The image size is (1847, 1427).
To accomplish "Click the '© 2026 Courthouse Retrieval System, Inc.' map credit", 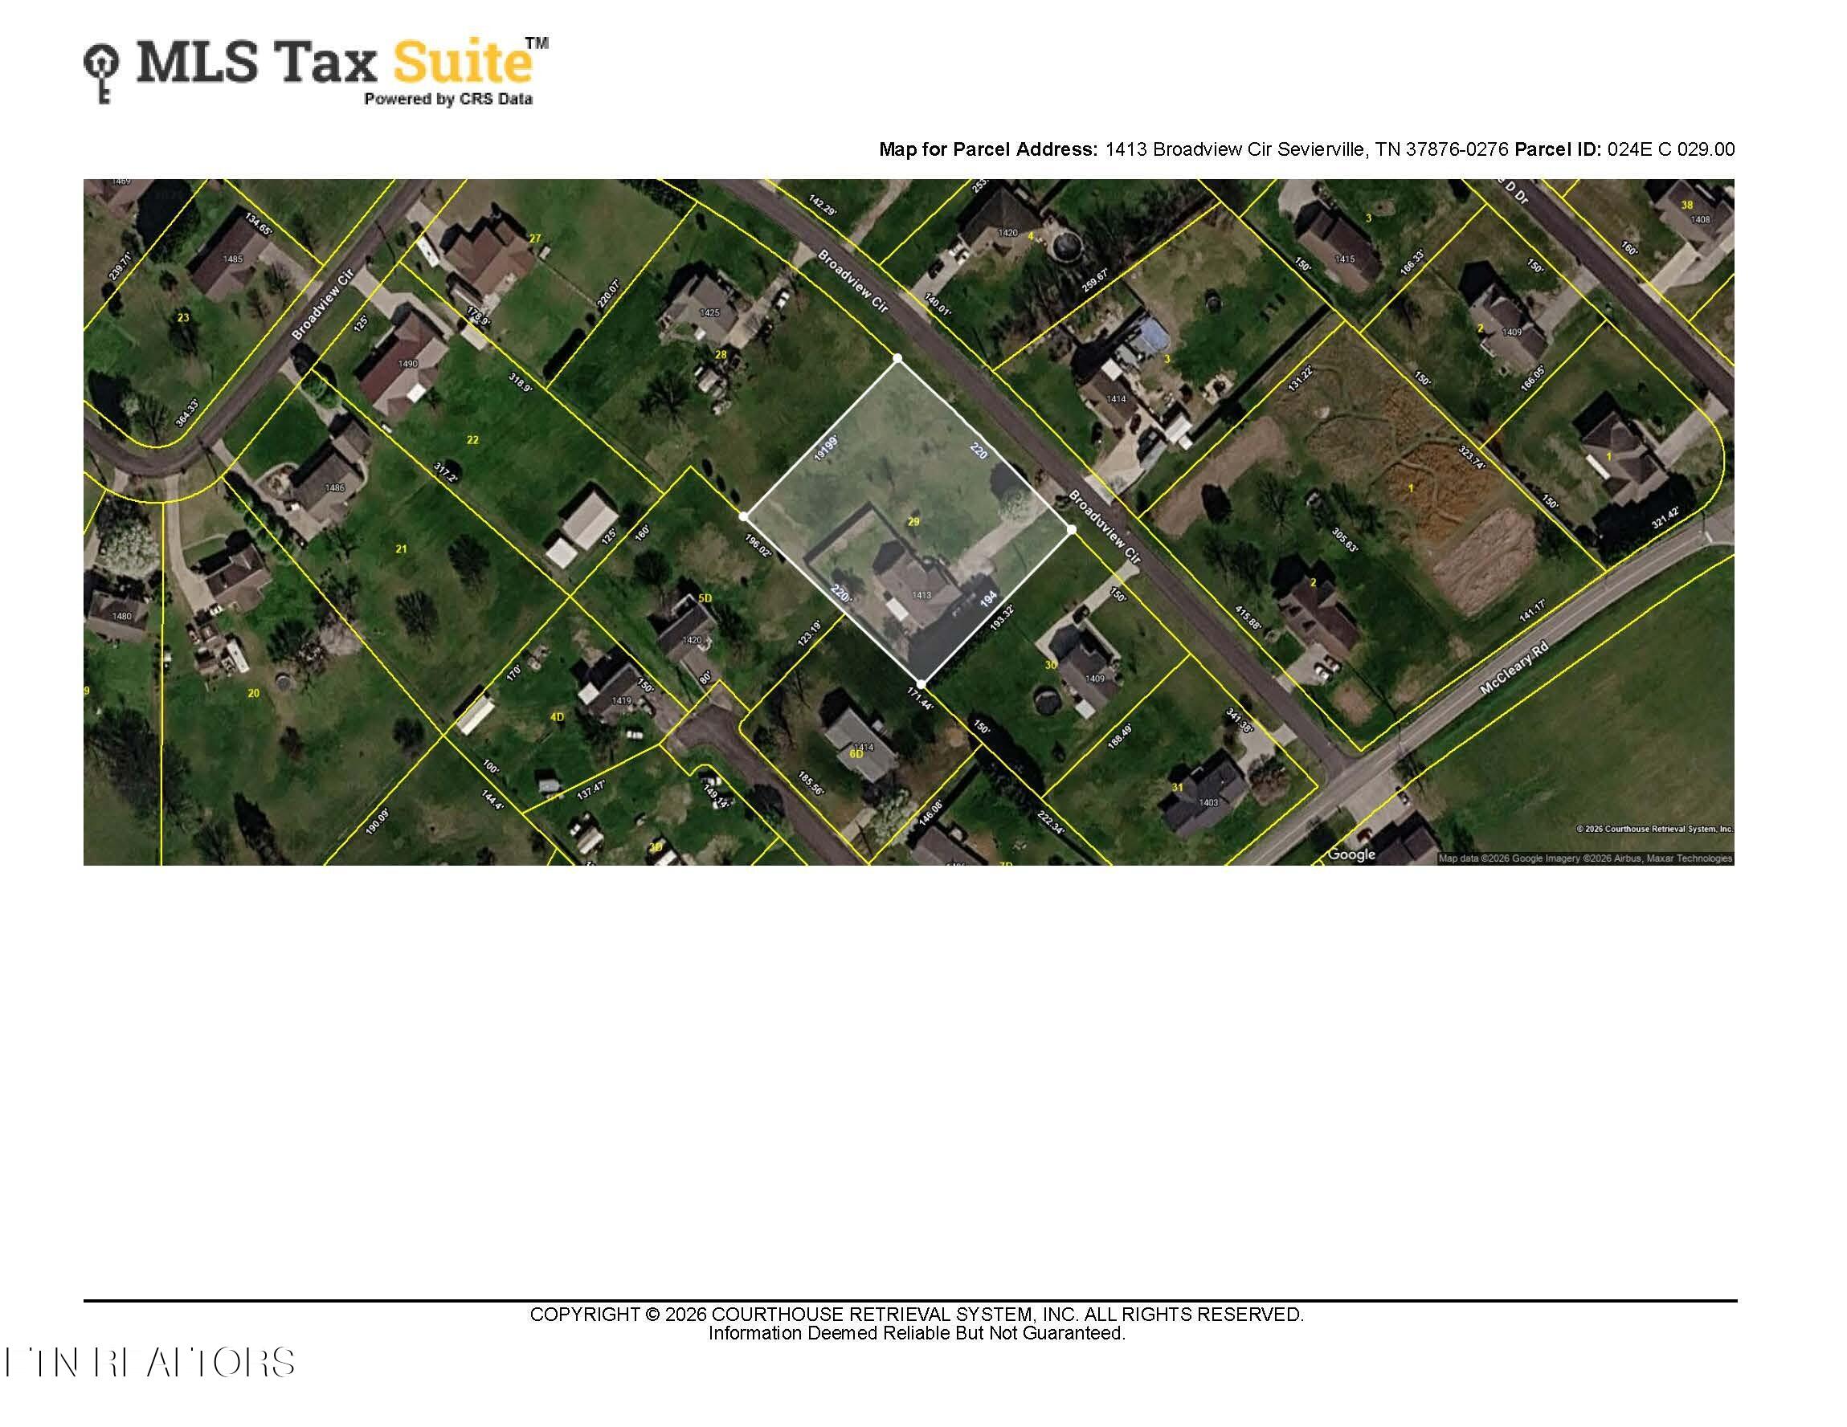I will (1654, 830).
